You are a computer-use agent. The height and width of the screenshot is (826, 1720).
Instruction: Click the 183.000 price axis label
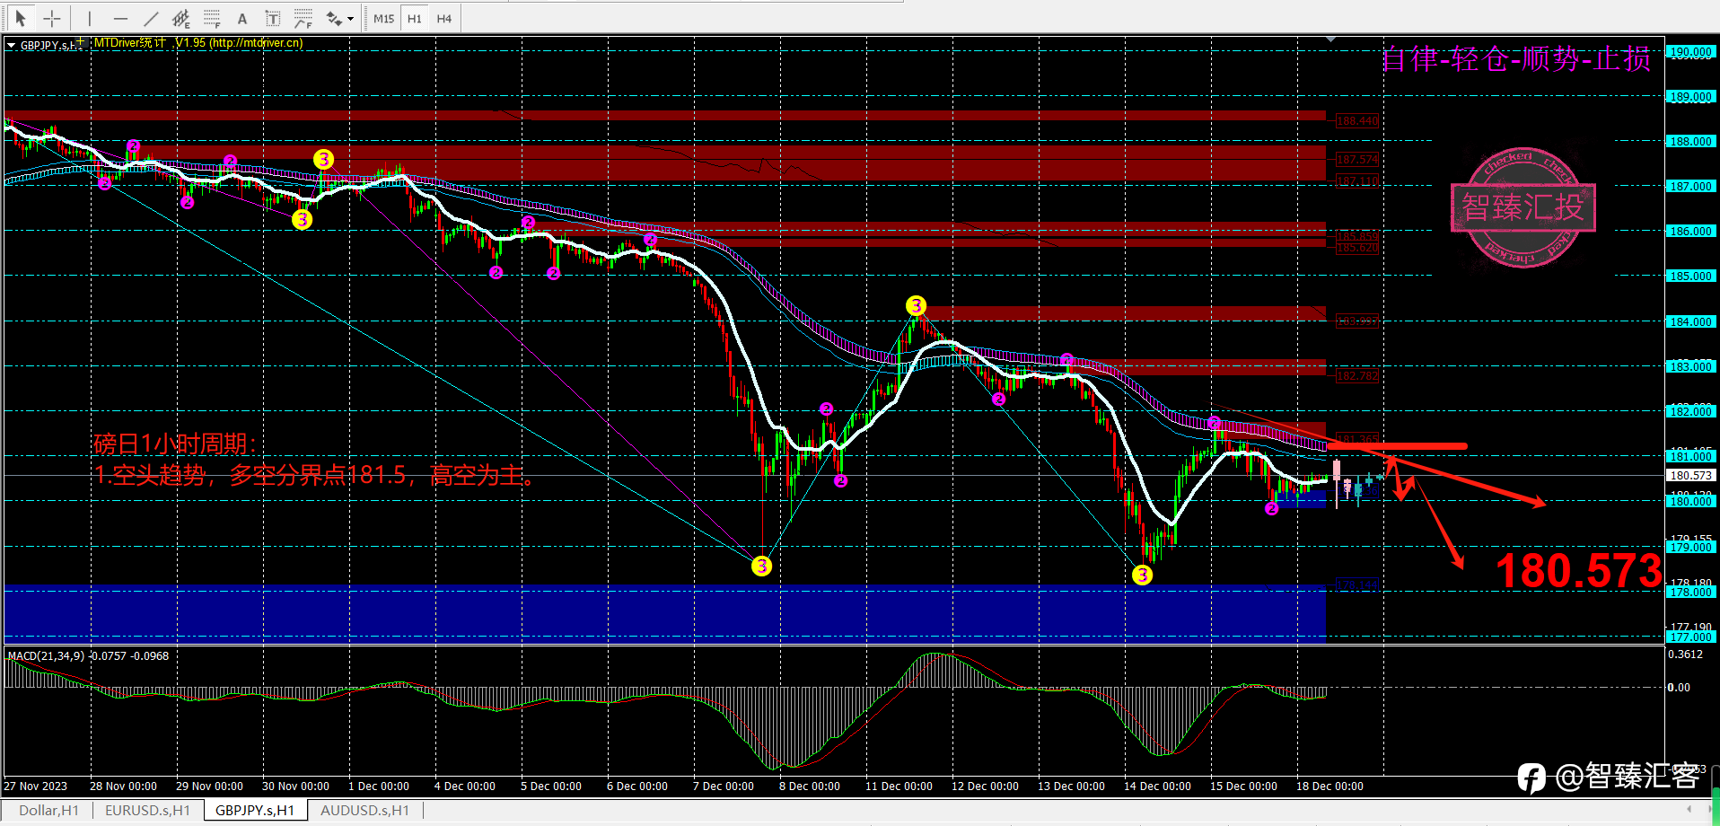point(1690,366)
